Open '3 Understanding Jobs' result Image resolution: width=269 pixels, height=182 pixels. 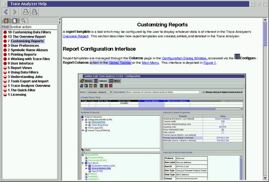[x=25, y=77]
